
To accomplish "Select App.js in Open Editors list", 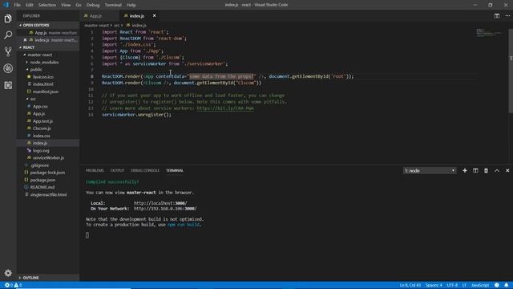I will [x=48, y=33].
